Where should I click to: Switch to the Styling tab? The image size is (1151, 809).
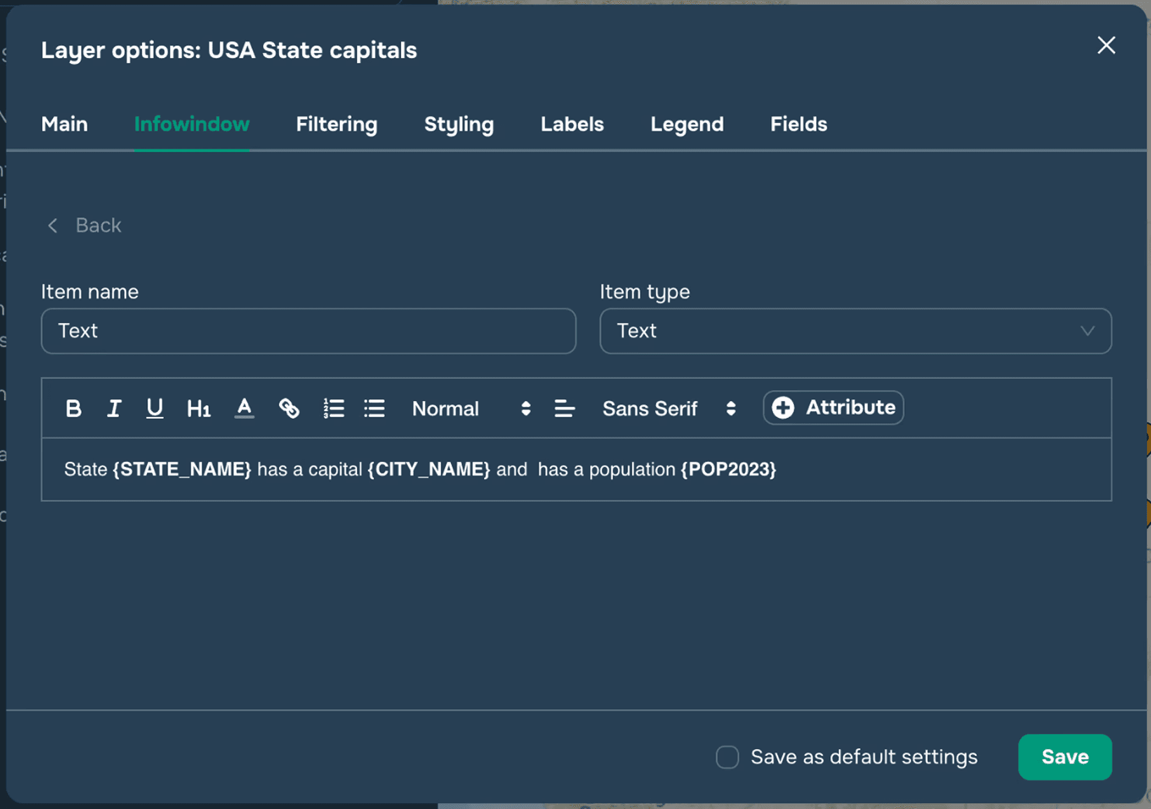click(459, 124)
